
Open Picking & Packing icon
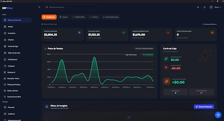[x=5, y=85]
